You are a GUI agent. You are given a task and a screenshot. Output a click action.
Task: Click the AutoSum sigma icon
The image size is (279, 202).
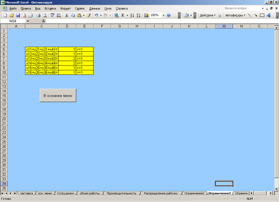coord(123,15)
